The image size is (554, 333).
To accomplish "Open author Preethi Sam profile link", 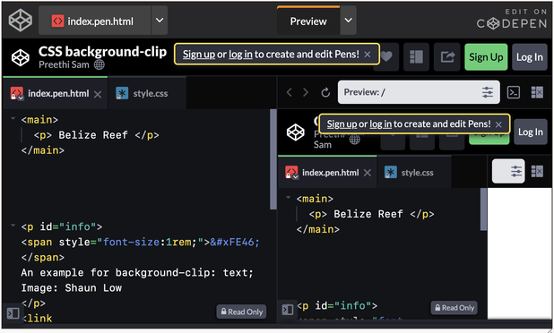I will tap(64, 64).
